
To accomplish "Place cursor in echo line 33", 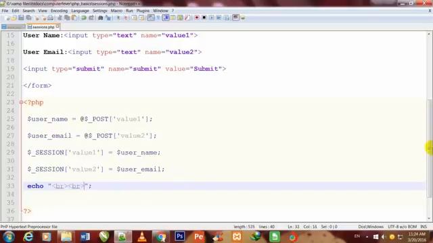I will (225, 186).
